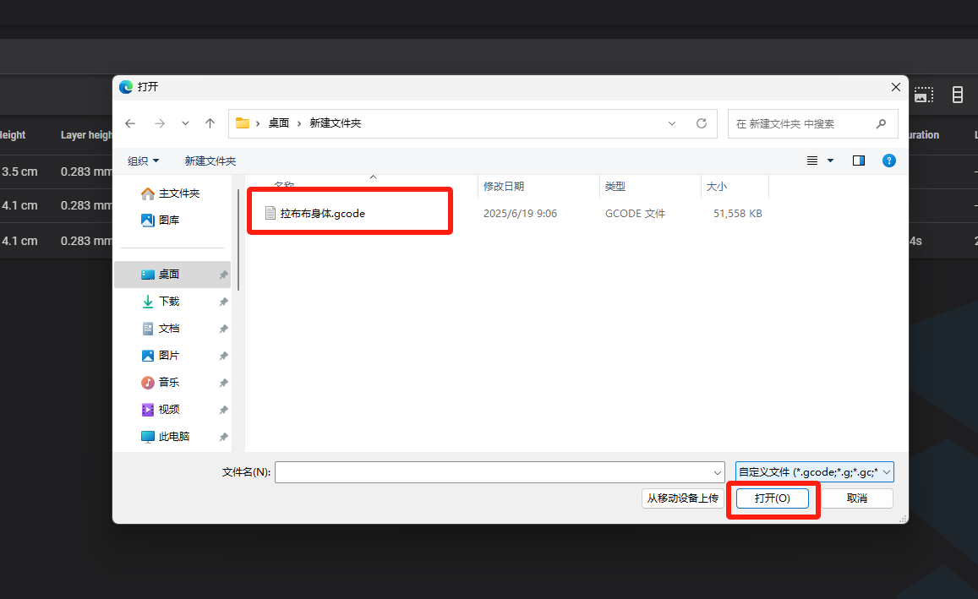Click the 取消 button

[857, 498]
